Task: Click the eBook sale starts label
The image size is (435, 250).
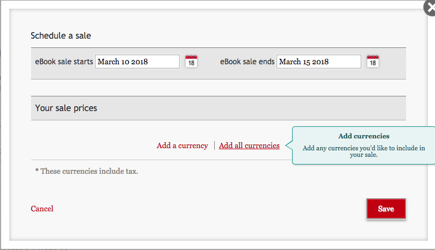Action: coord(64,62)
